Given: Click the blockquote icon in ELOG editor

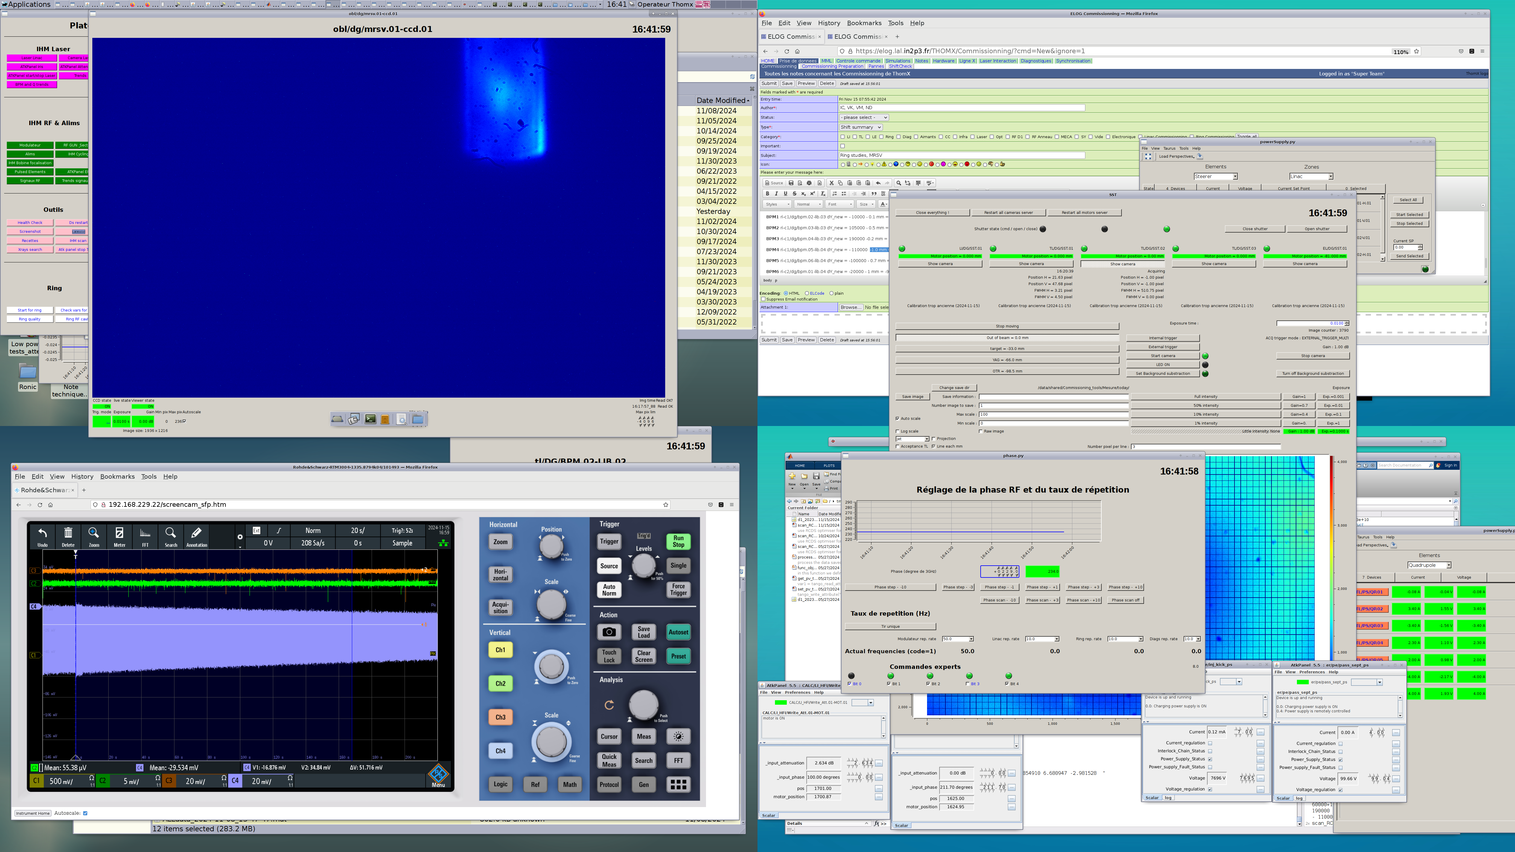Looking at the screenshot, I should (873, 193).
